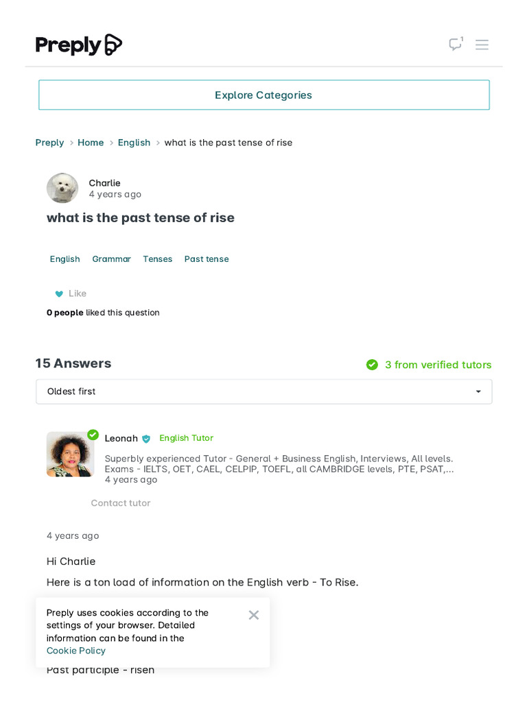Select the Past tense tag
The image size is (527, 702).
[x=207, y=259]
